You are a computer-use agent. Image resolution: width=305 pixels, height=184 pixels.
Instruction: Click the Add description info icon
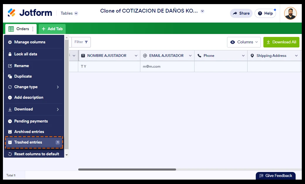pos(10,98)
